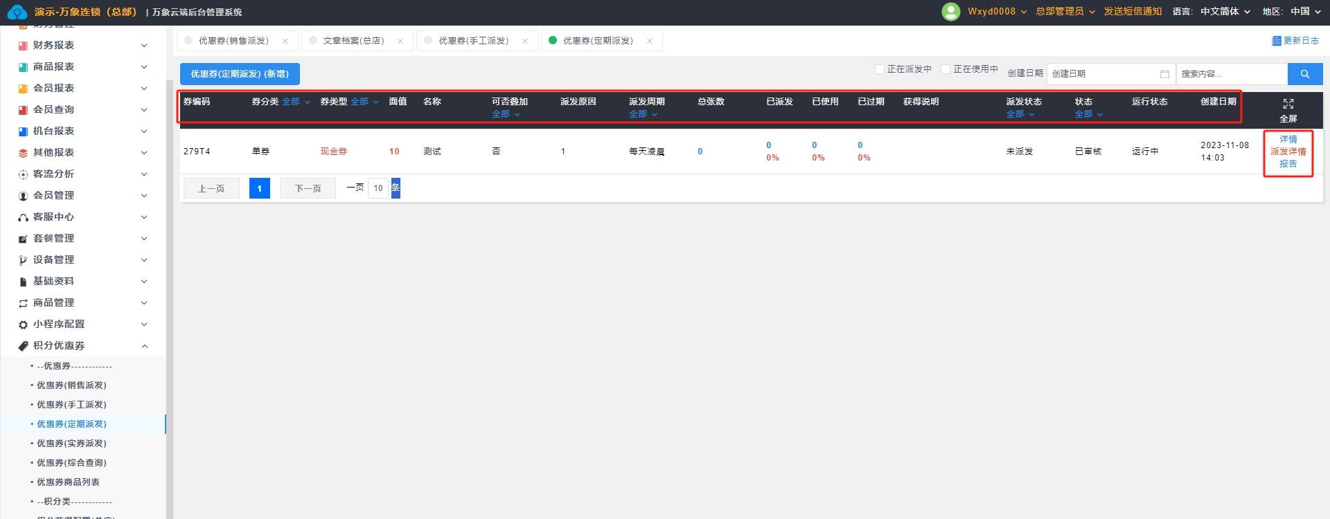
Task: Close the 优惠券(销售派发) tab
Action: (285, 41)
